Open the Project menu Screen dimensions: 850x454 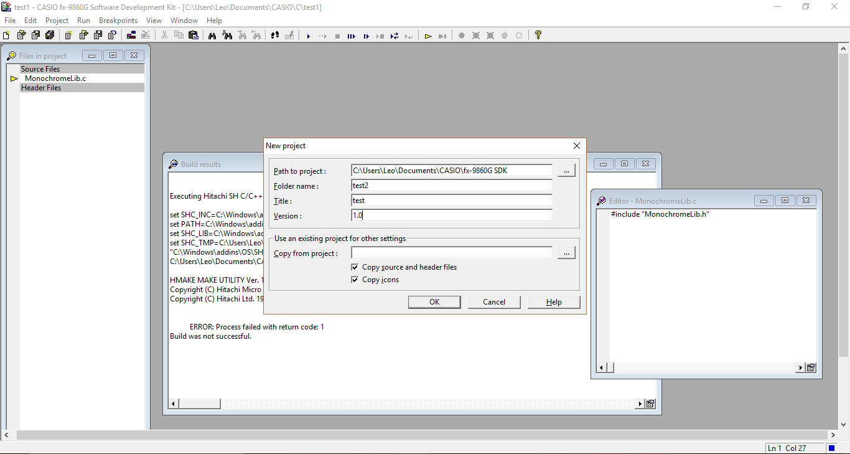(x=57, y=21)
